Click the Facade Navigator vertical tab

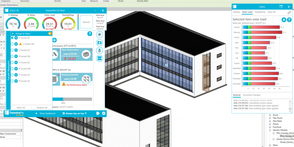click(x=8, y=71)
